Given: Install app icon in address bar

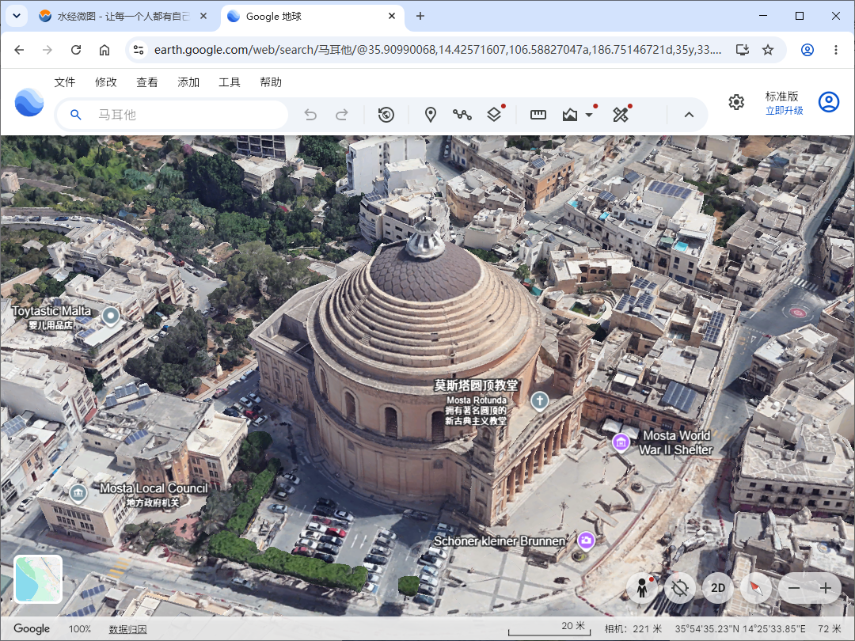Looking at the screenshot, I should [742, 50].
